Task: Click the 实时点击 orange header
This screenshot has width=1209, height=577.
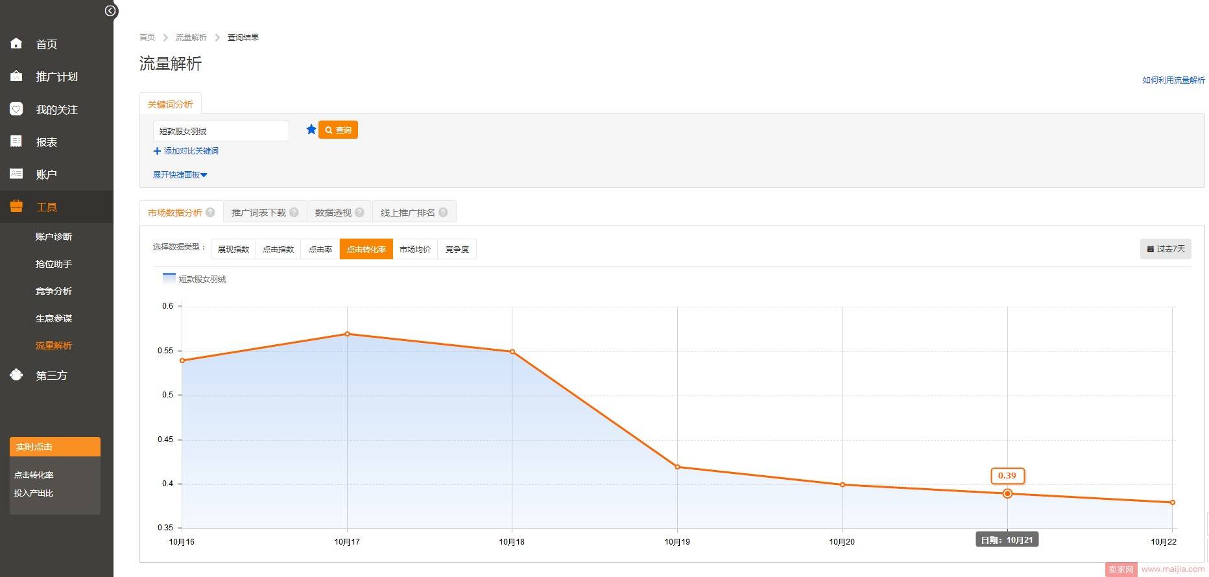Action: (x=55, y=447)
